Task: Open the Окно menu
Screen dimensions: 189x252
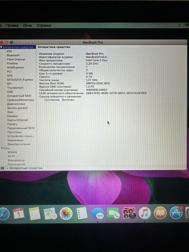Action: pyautogui.click(x=27, y=26)
